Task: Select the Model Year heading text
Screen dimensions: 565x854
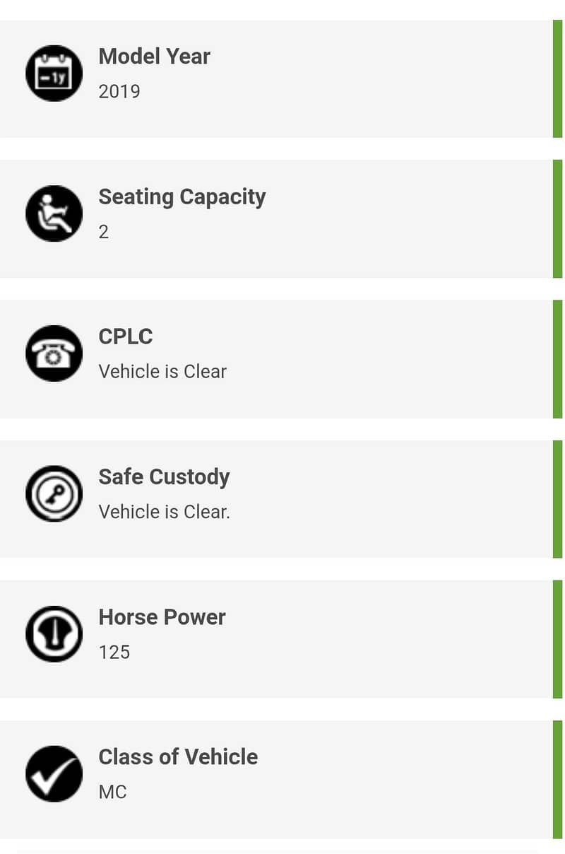Action: point(154,57)
